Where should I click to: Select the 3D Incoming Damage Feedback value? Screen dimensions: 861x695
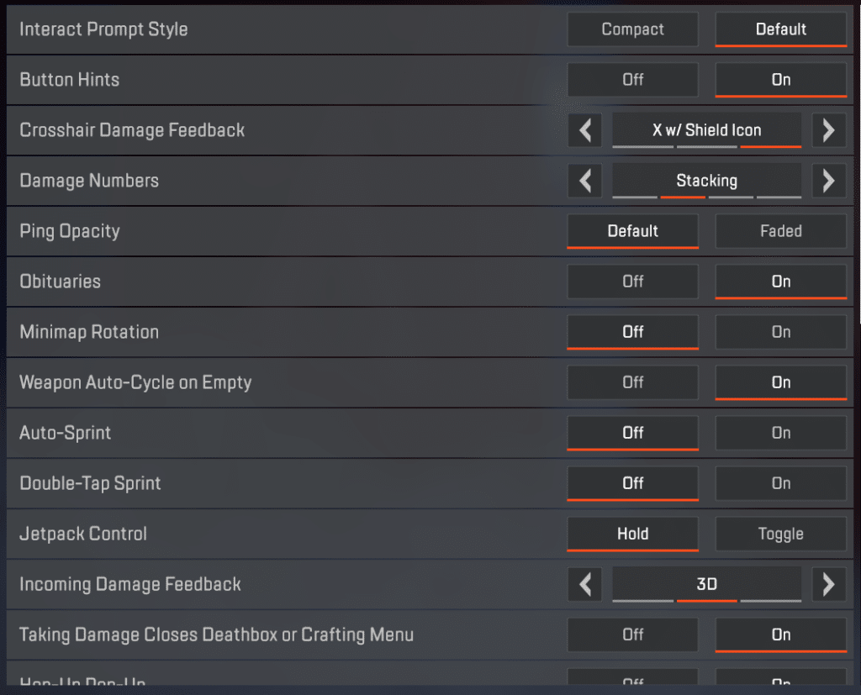(x=706, y=584)
